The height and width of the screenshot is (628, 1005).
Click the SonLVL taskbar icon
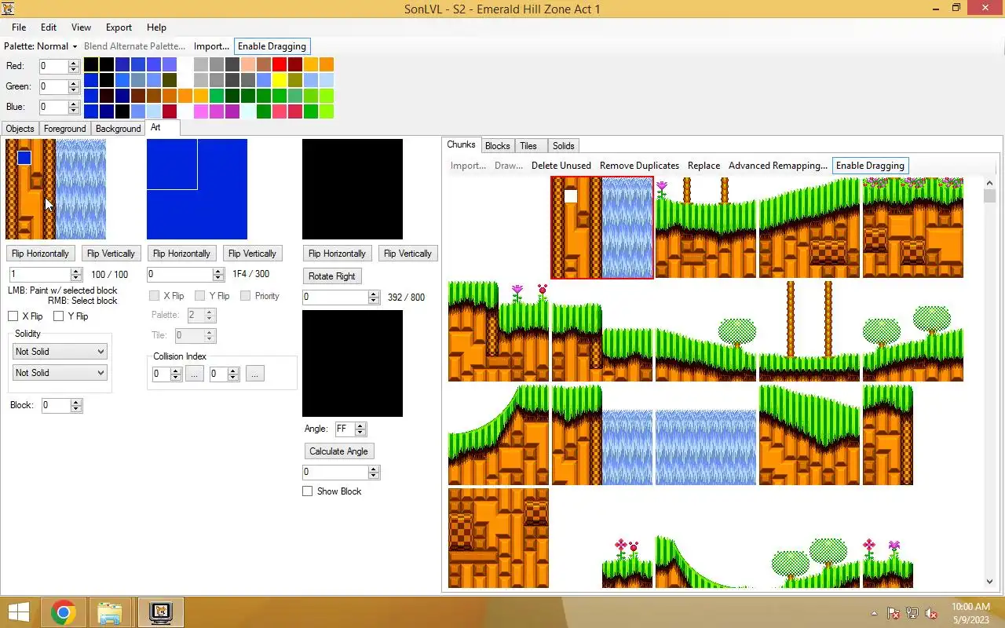pyautogui.click(x=161, y=612)
